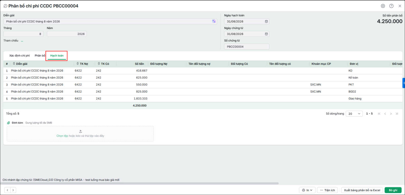Click SXC.MN in the BGD2 row
This screenshot has width=405, height=195.
click(316, 92)
